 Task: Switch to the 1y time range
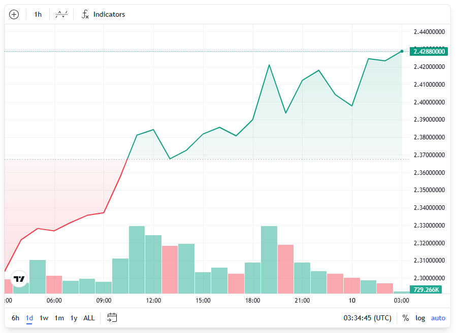74,318
